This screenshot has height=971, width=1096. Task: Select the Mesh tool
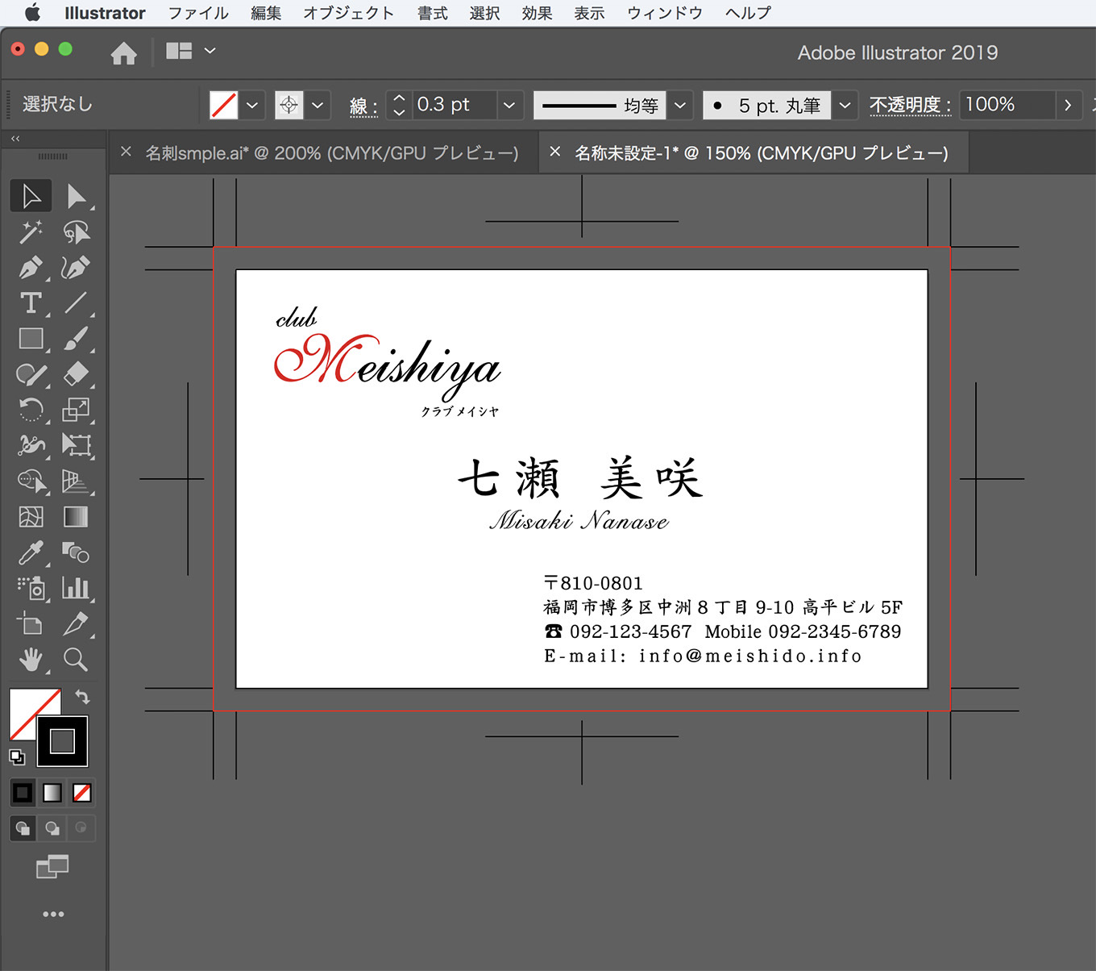pos(31,517)
